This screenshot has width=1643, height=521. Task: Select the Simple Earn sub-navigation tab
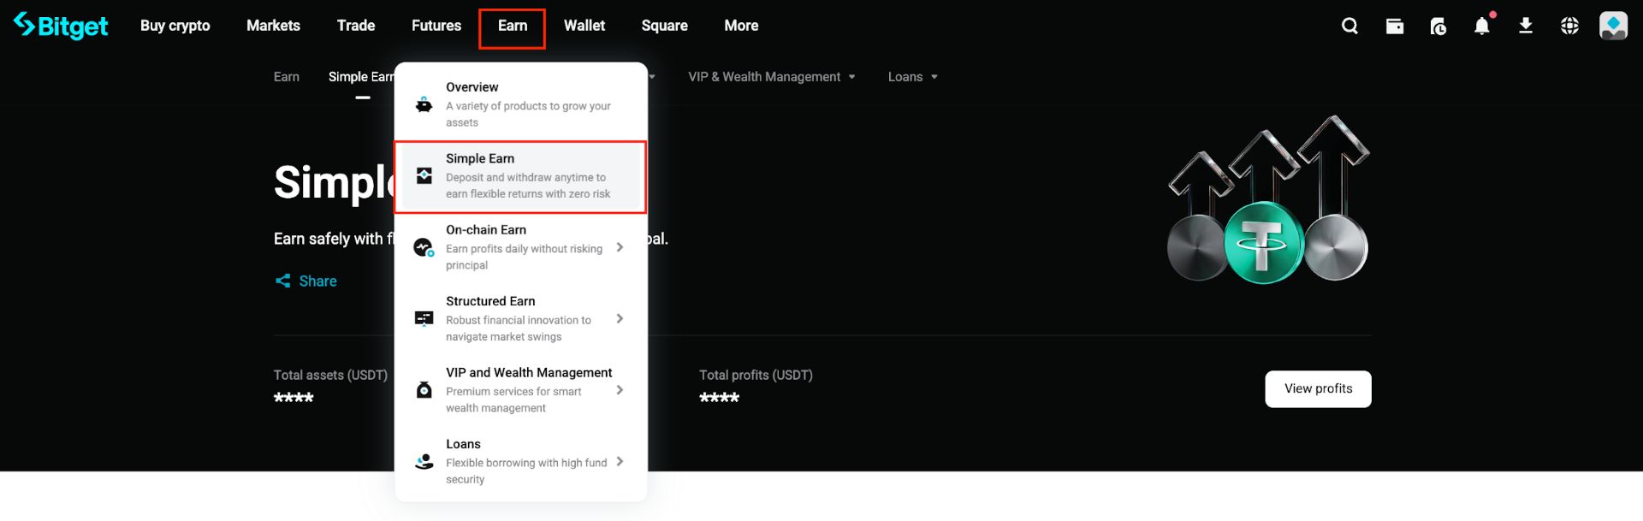click(x=361, y=77)
